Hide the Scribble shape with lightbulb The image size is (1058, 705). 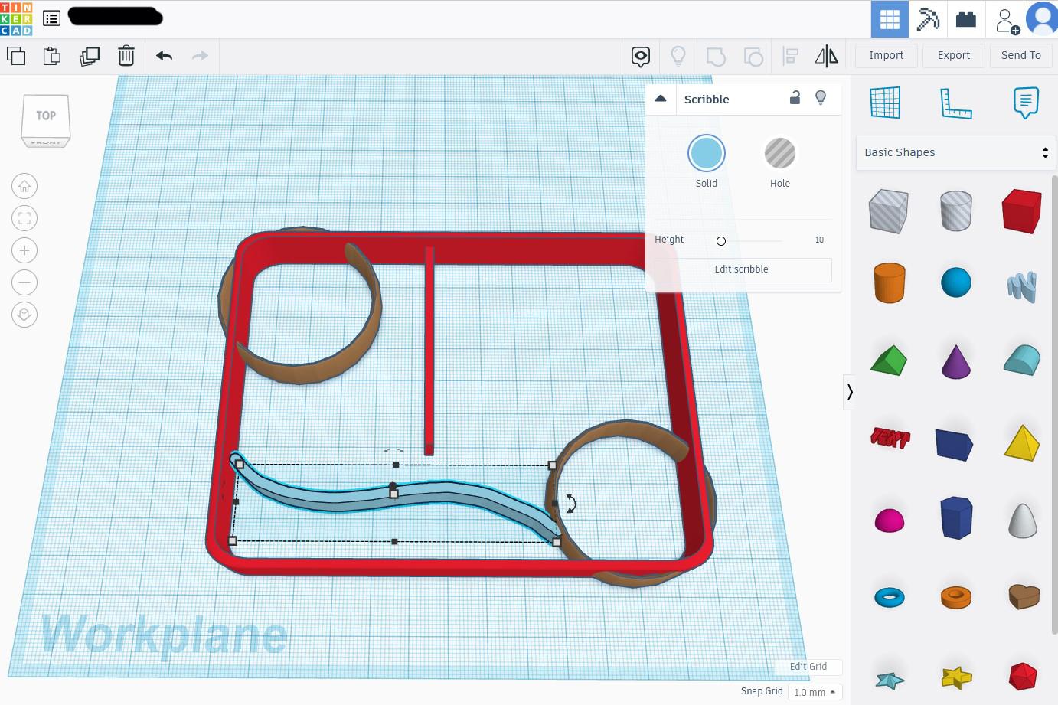821,97
